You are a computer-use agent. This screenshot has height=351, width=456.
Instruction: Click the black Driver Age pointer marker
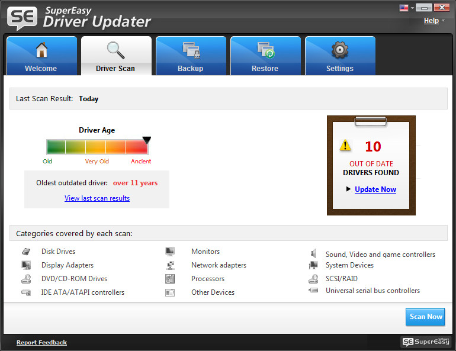[147, 140]
